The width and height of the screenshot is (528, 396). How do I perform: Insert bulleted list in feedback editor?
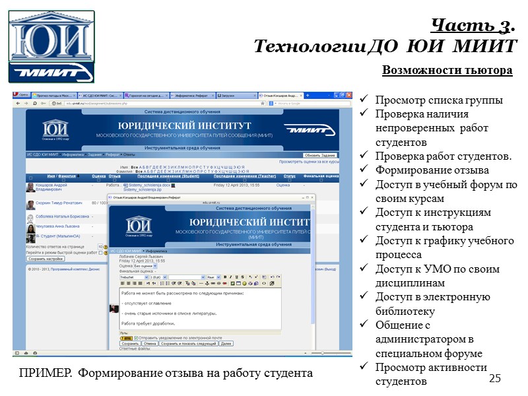168,284
